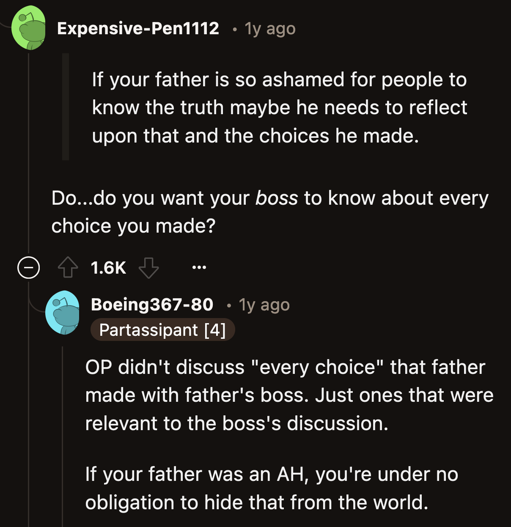Open Expensive-Pen1112's profile
Viewport: 511px width, 527px height.
coord(139,28)
